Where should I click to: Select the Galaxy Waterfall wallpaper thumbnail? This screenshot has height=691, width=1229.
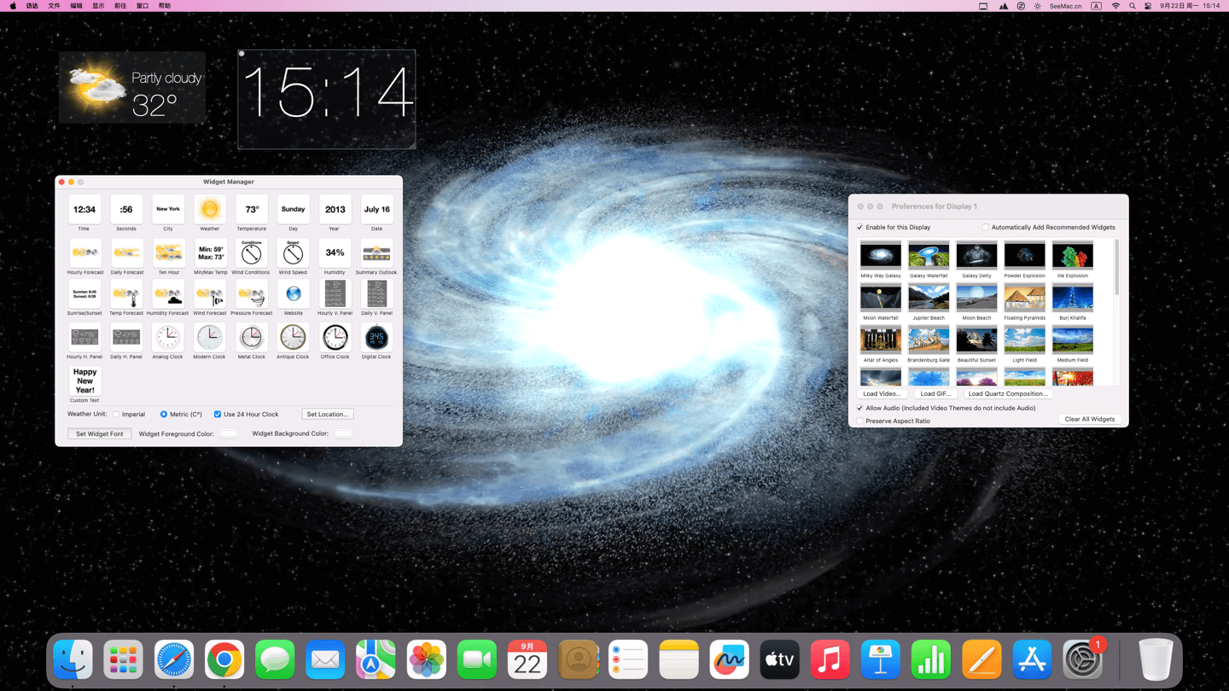click(x=929, y=254)
